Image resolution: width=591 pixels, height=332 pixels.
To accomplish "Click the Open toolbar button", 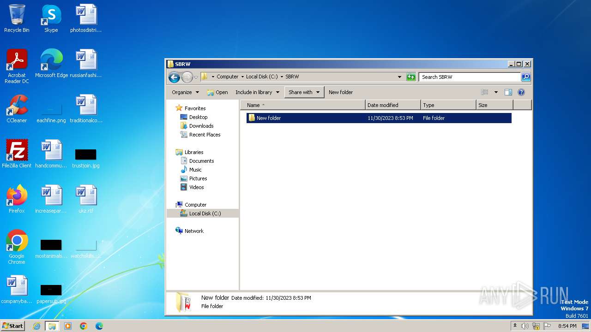I will point(217,92).
